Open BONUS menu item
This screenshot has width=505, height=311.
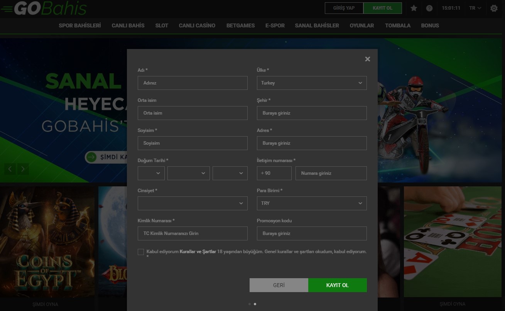430,25
